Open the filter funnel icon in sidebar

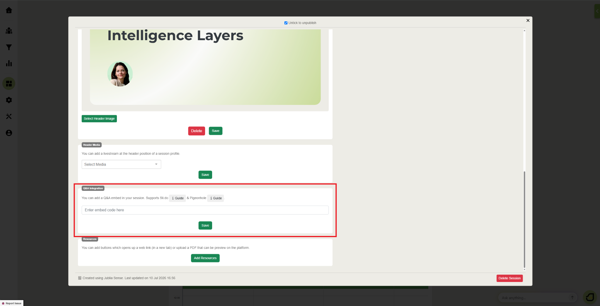tap(9, 47)
